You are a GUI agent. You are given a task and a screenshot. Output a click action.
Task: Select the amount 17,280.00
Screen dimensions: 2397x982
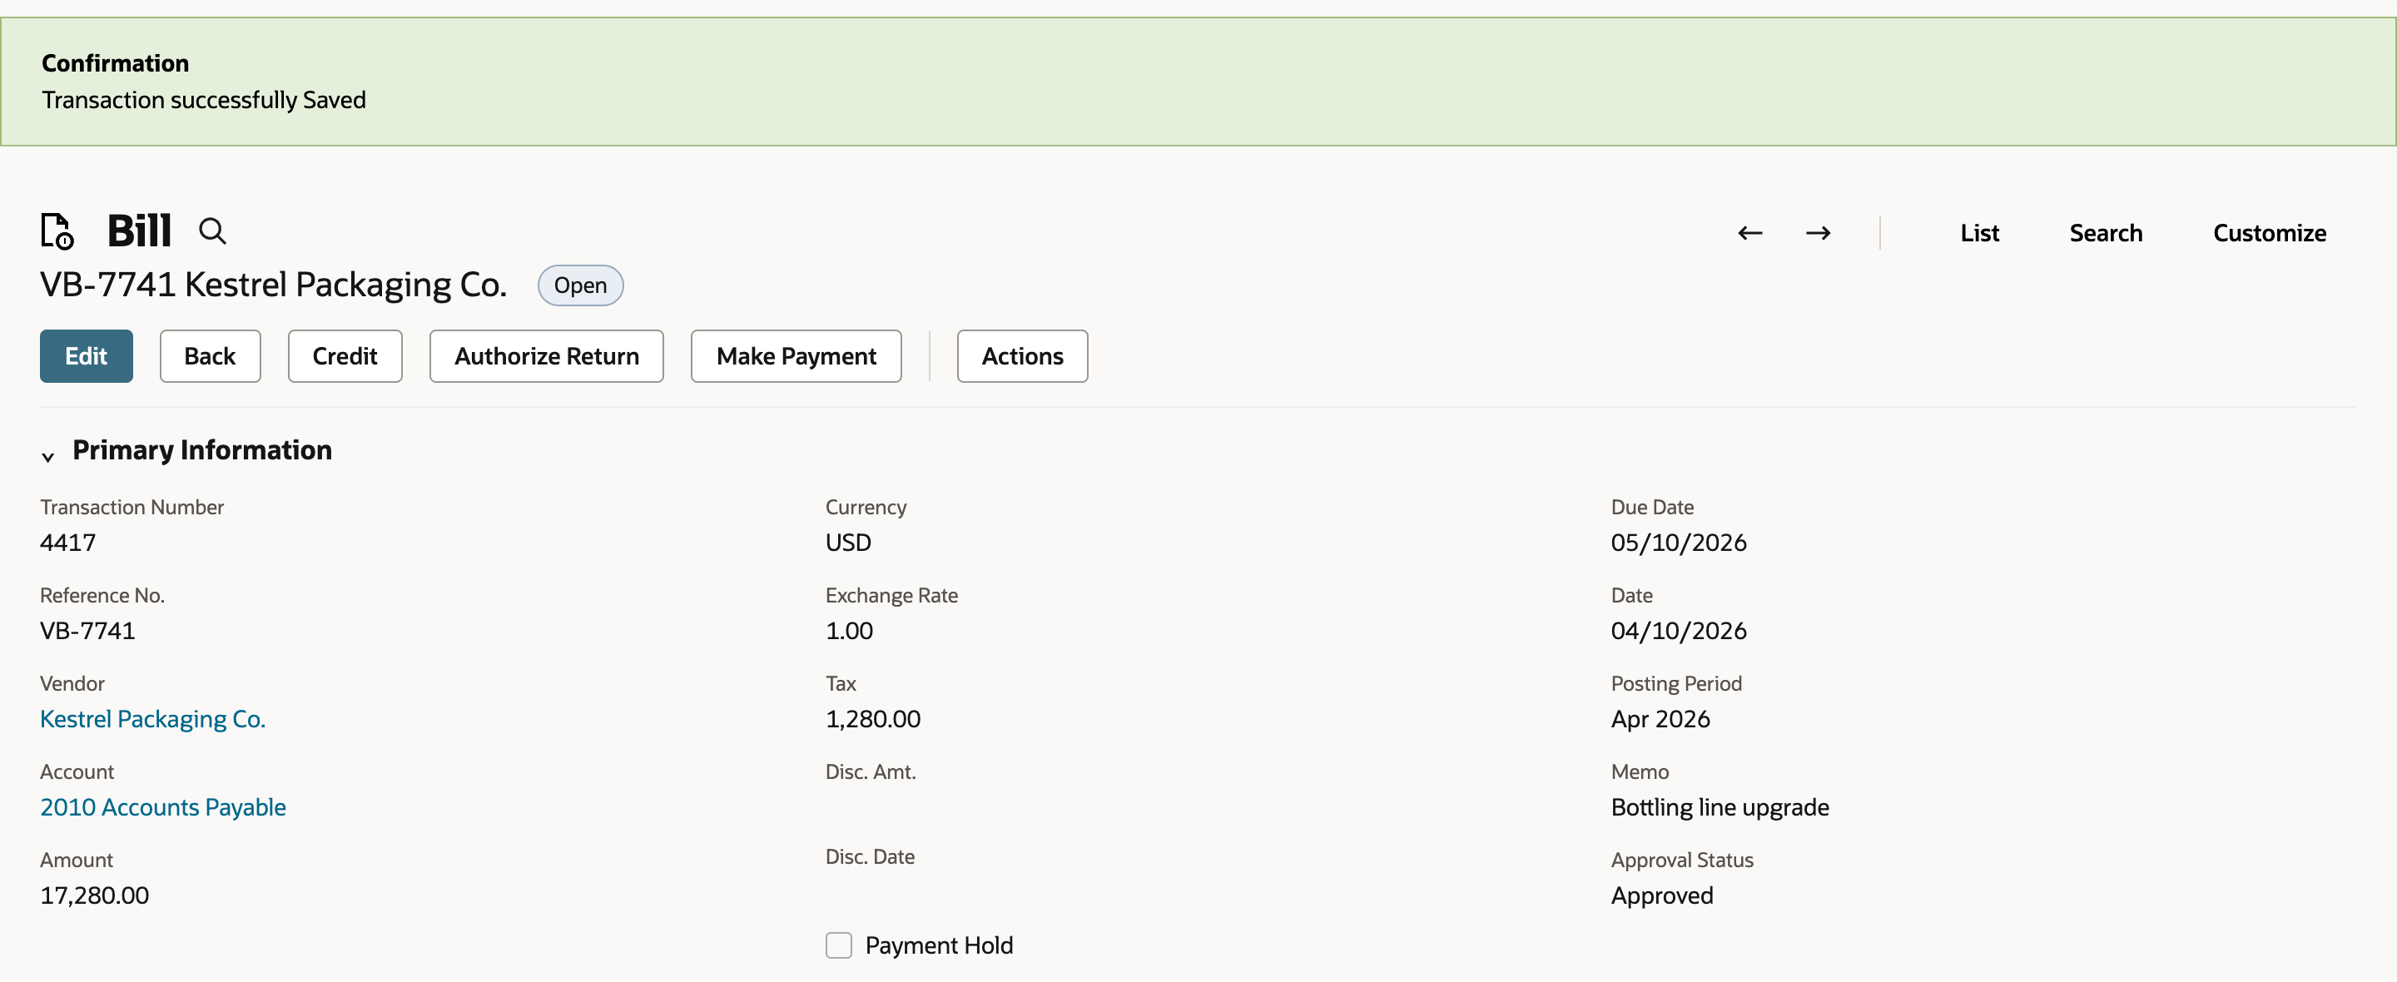pos(94,895)
